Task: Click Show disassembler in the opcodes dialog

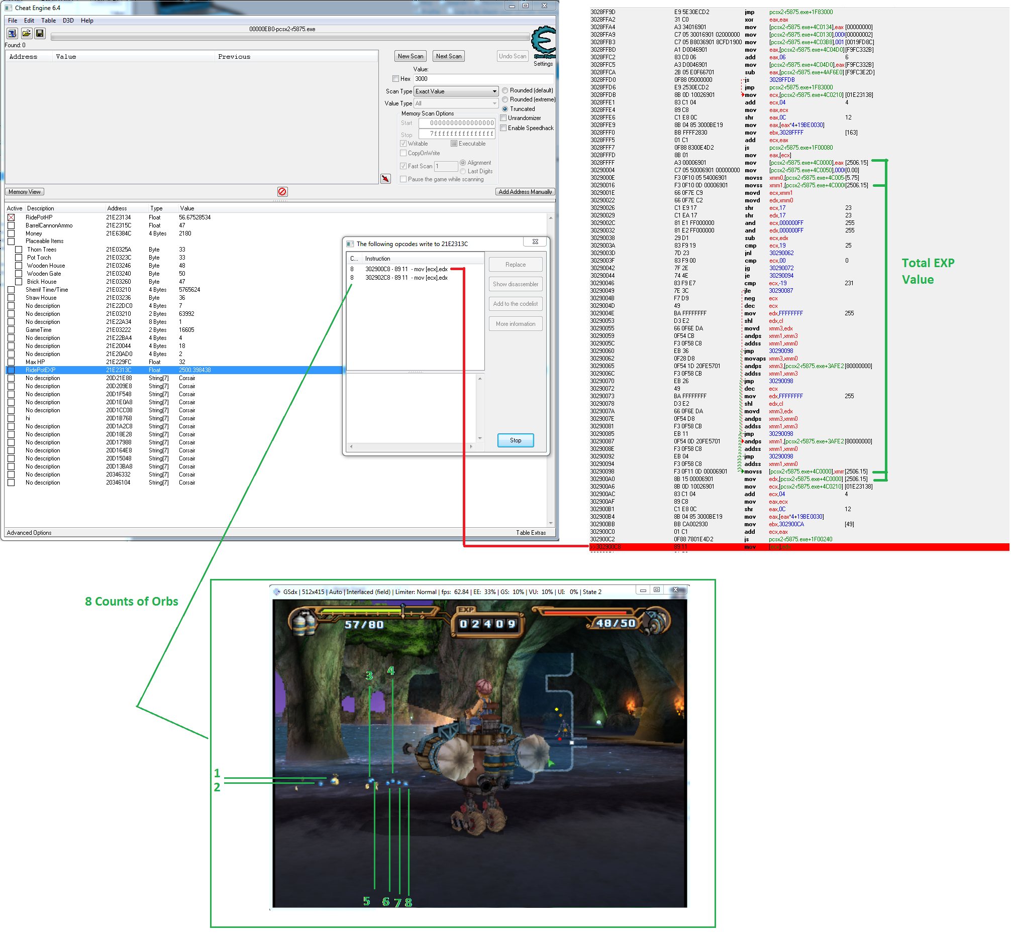Action: pos(515,284)
